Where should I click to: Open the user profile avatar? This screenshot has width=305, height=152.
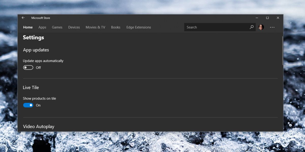pyautogui.click(x=261, y=27)
